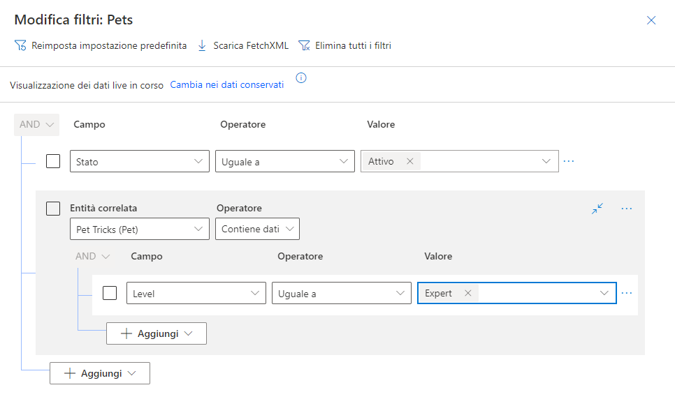Select the Entità correlata group checkbox

pos(52,208)
